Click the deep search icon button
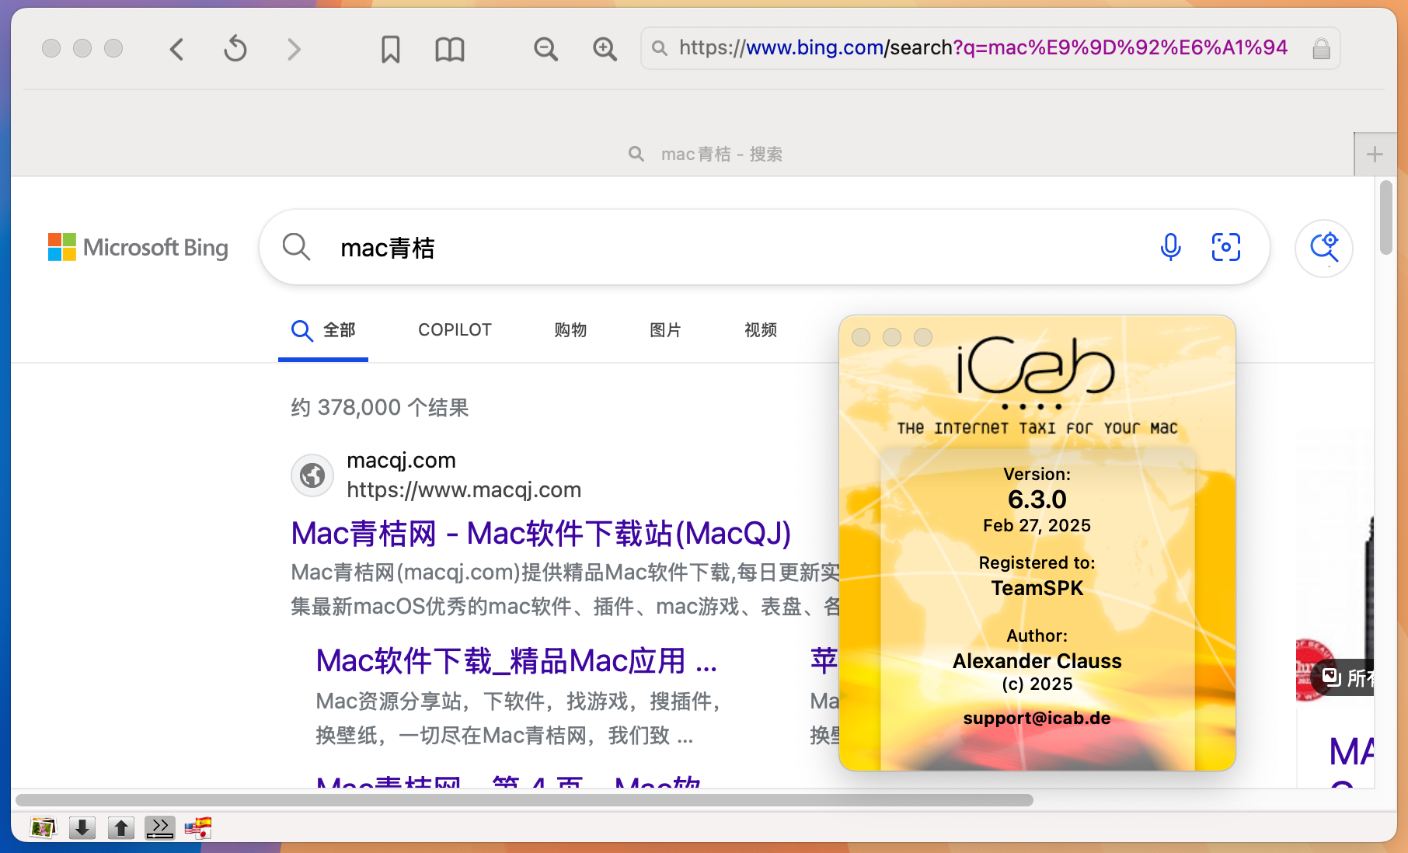The image size is (1408, 853). (1324, 249)
